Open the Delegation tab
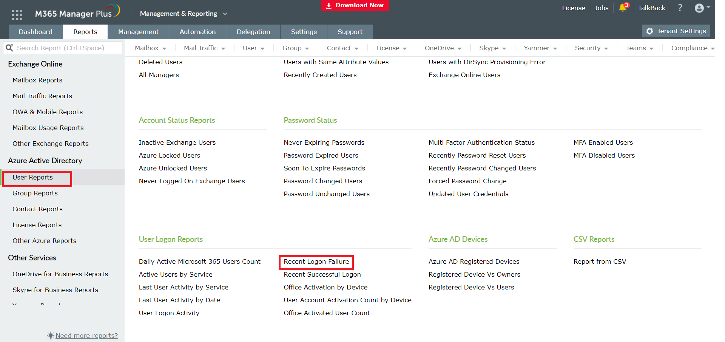Image resolution: width=725 pixels, height=342 pixels. [253, 31]
